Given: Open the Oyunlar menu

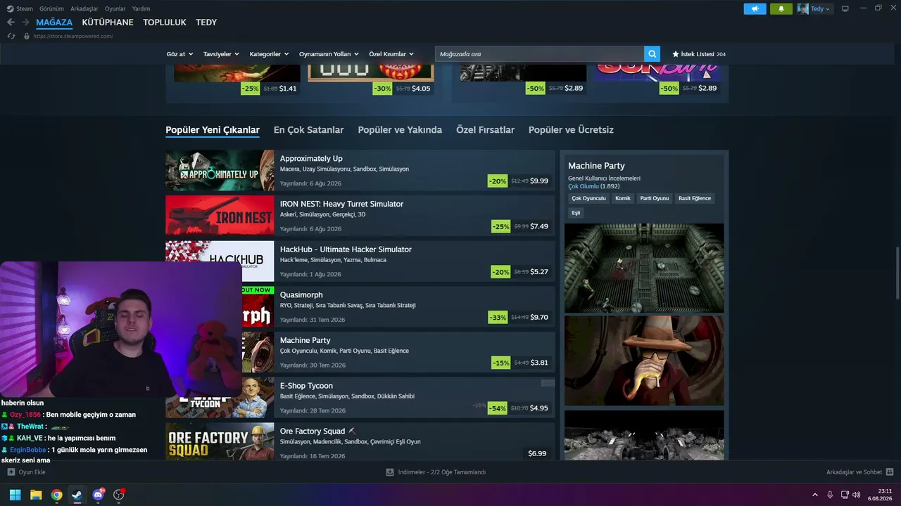Looking at the screenshot, I should point(115,8).
